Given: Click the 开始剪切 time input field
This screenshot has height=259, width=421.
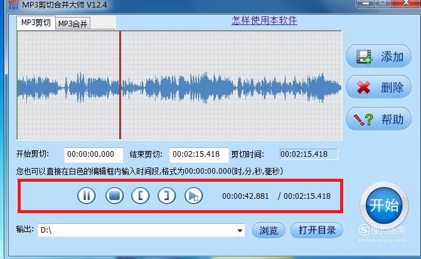Looking at the screenshot, I should [93, 155].
